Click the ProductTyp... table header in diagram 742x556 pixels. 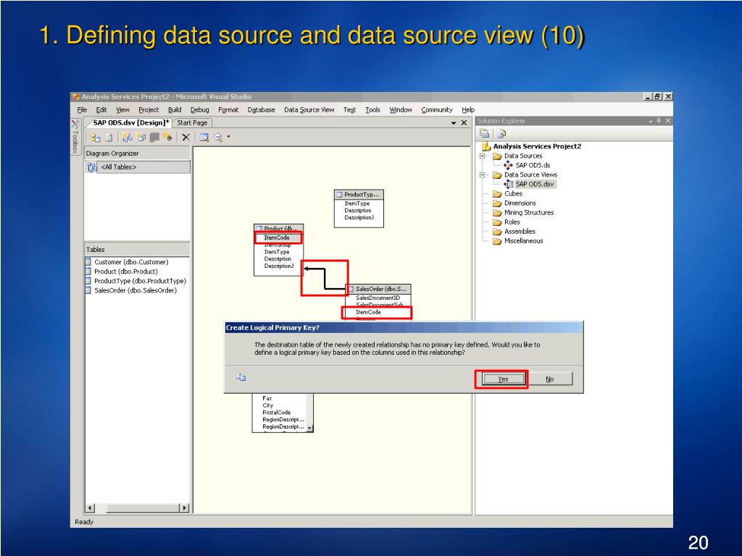[359, 194]
